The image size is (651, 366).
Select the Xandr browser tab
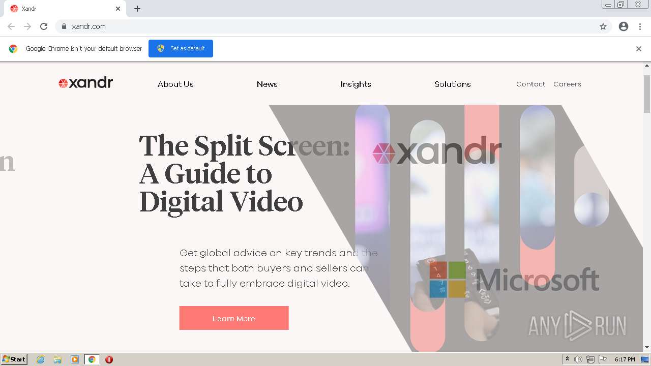pyautogui.click(x=66, y=9)
